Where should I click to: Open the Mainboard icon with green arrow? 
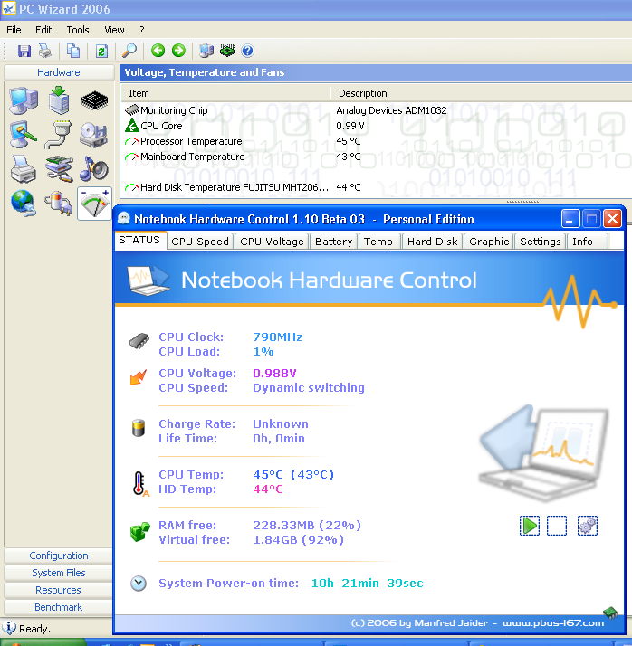coord(59,100)
